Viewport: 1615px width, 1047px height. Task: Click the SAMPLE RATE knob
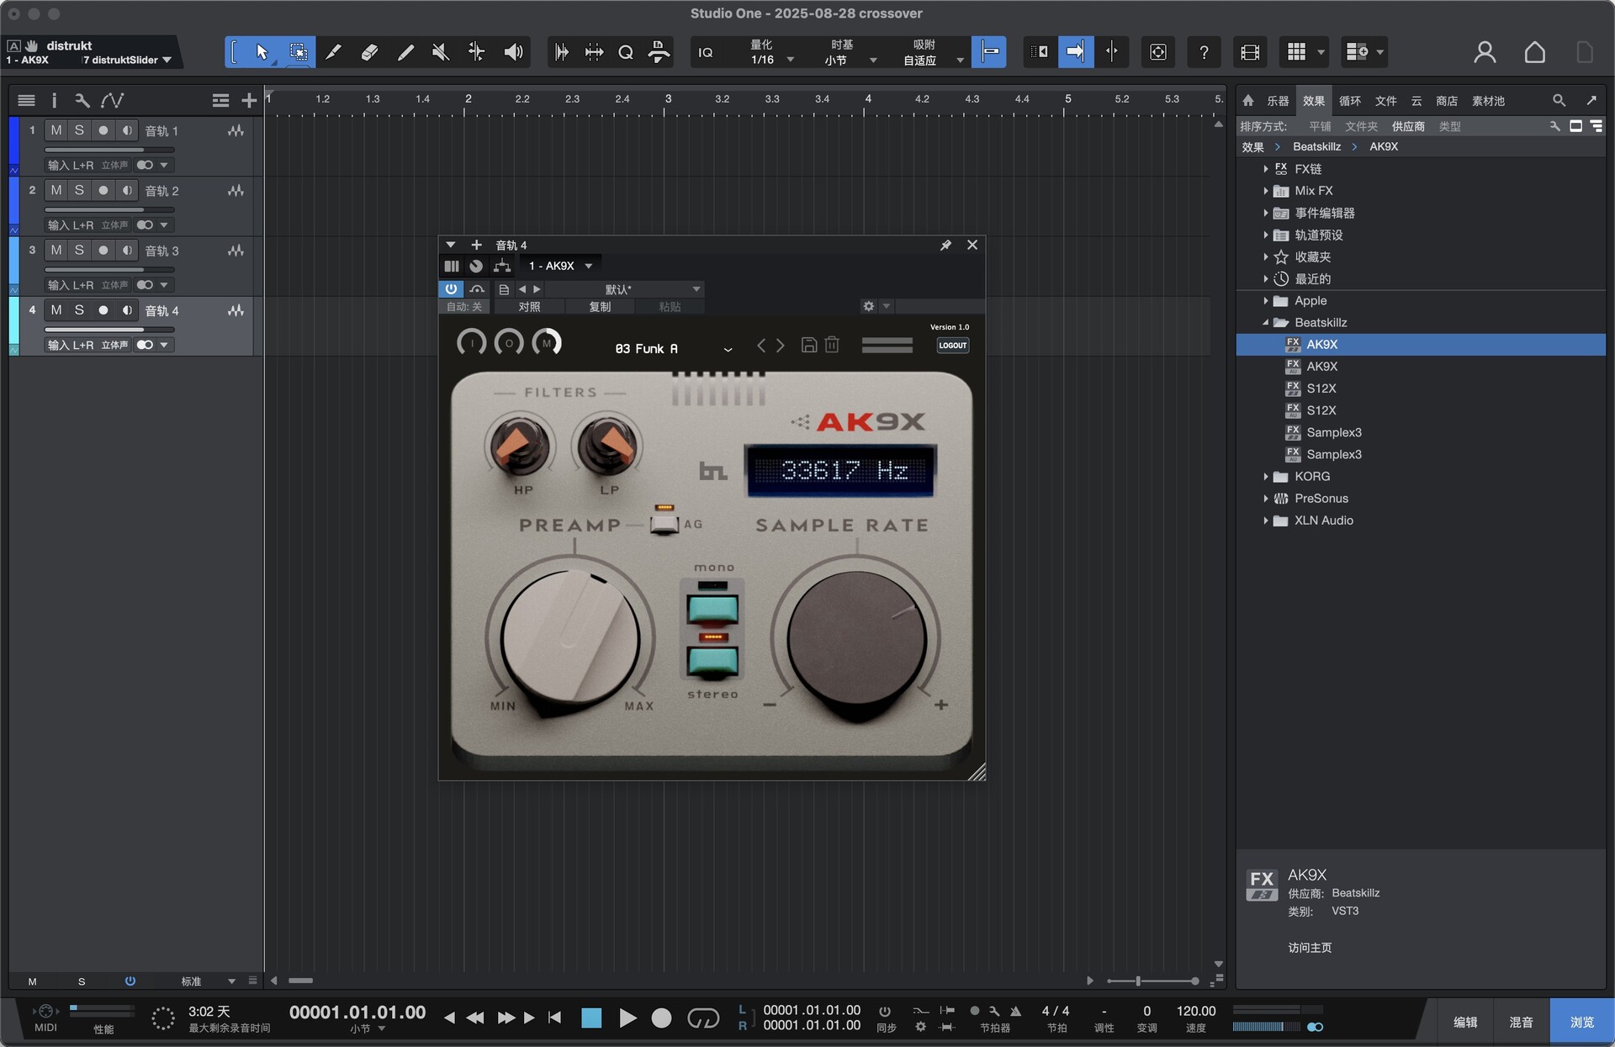click(x=856, y=638)
